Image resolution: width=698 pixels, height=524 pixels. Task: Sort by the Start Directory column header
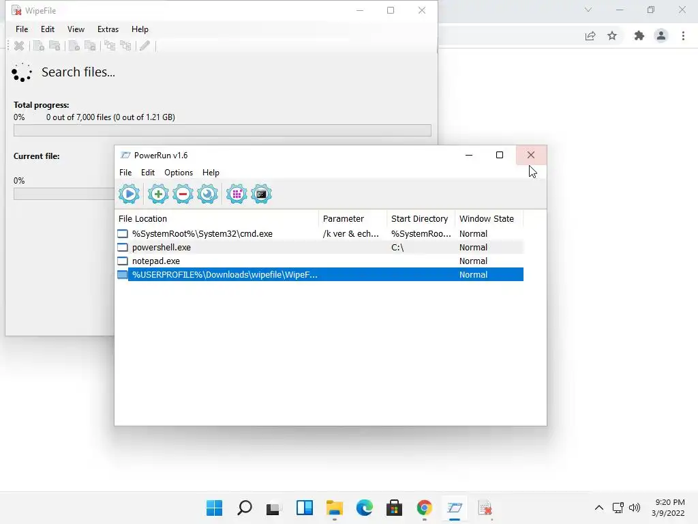pyautogui.click(x=421, y=219)
